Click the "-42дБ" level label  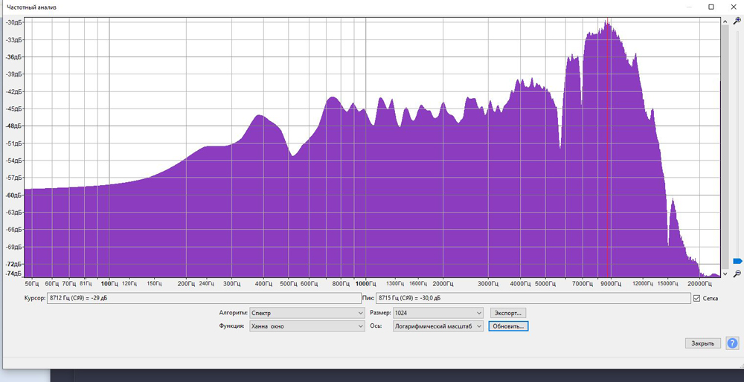click(13, 91)
